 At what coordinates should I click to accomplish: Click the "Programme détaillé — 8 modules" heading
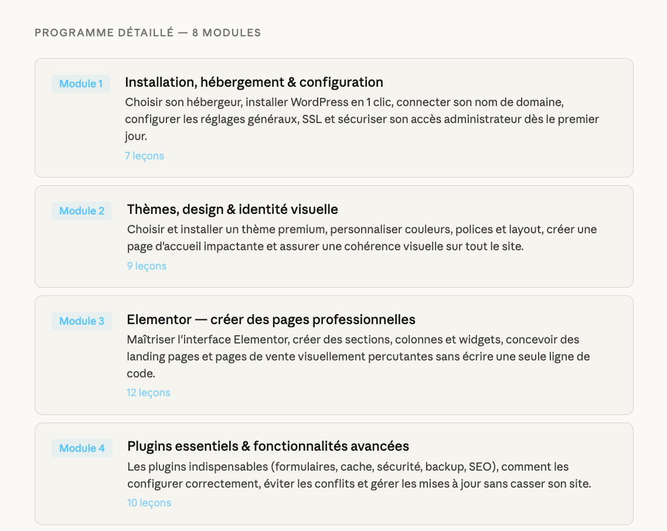[148, 33]
